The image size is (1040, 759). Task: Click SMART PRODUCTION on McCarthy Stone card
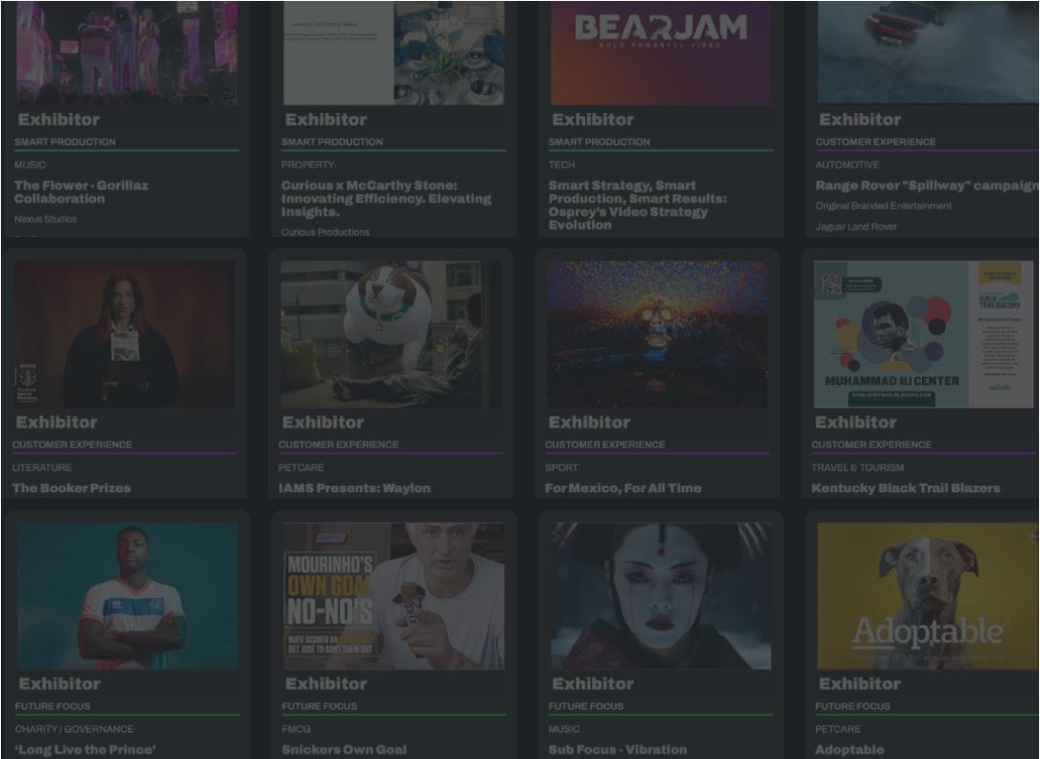click(x=332, y=142)
